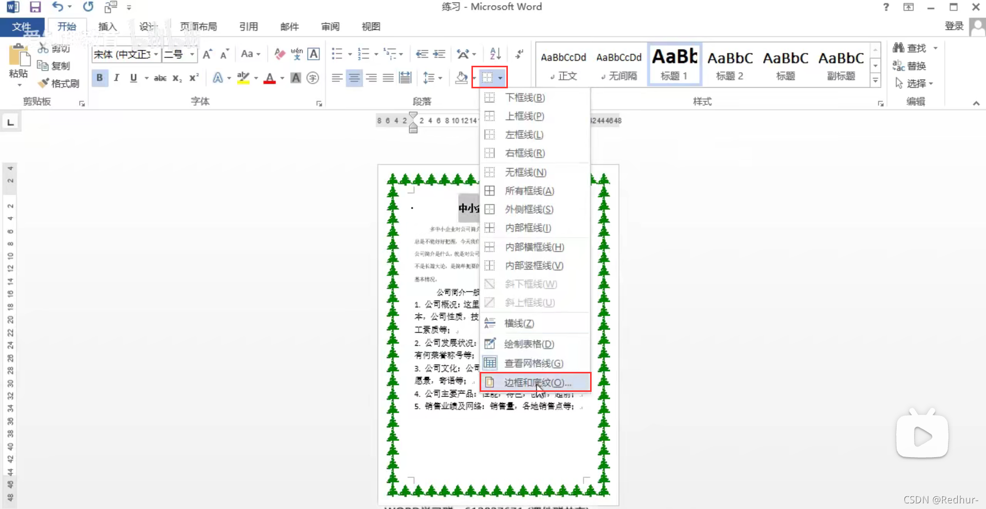Open the font size dropdown
Viewport: 986px width, 509px height.
tap(193, 54)
